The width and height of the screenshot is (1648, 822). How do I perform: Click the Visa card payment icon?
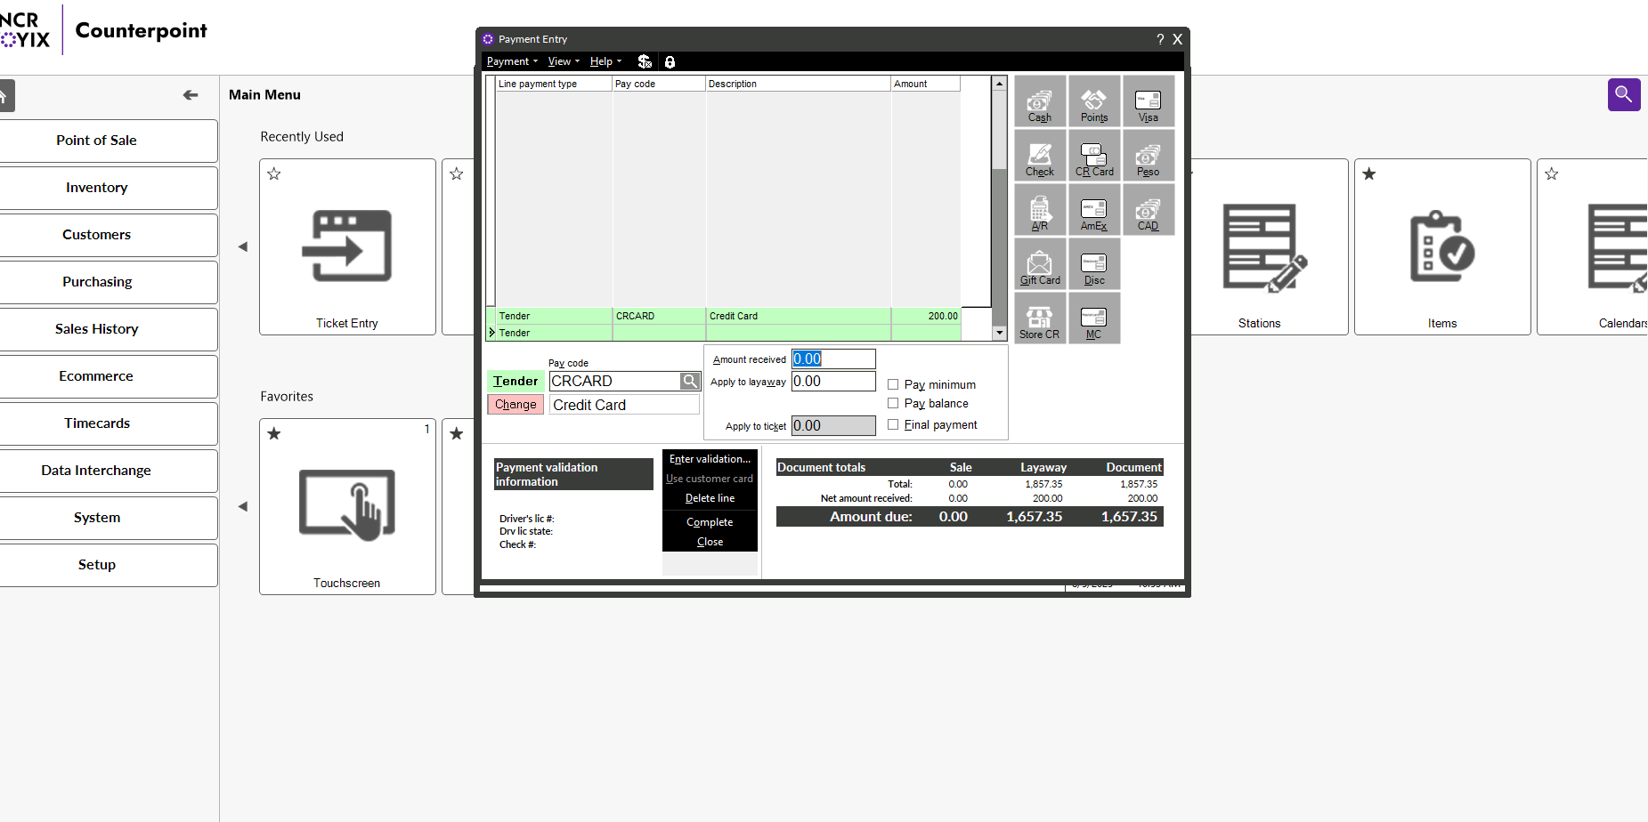[x=1149, y=101]
